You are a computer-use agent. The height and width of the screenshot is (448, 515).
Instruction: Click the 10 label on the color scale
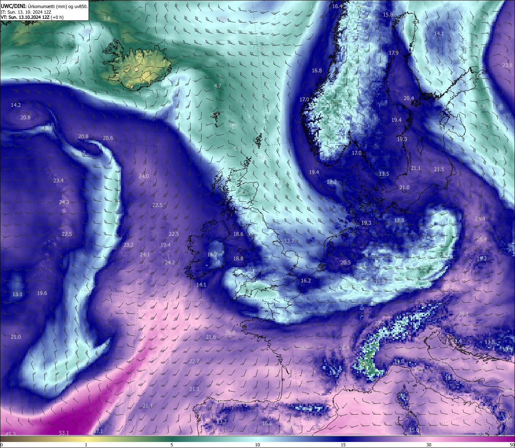coord(257,445)
